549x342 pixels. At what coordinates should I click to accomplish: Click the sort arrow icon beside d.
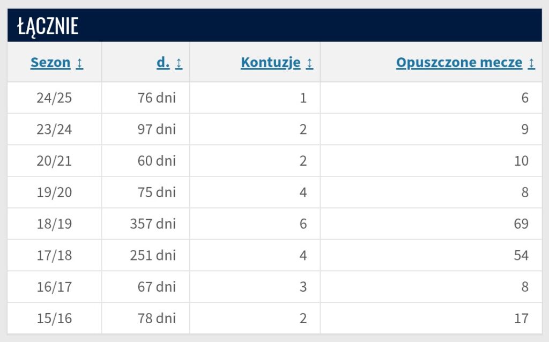pos(179,63)
